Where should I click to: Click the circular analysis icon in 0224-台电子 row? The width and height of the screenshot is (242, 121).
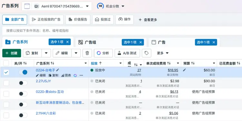pyautogui.click(x=75, y=76)
